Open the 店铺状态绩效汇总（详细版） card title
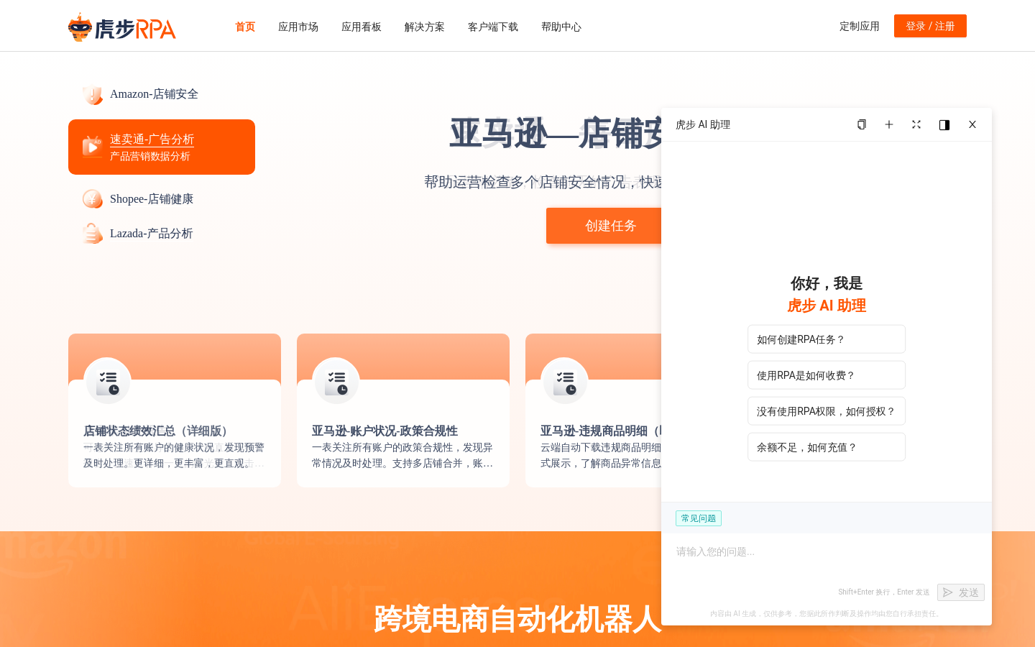Viewport: 1035px width, 647px height. coord(158,431)
